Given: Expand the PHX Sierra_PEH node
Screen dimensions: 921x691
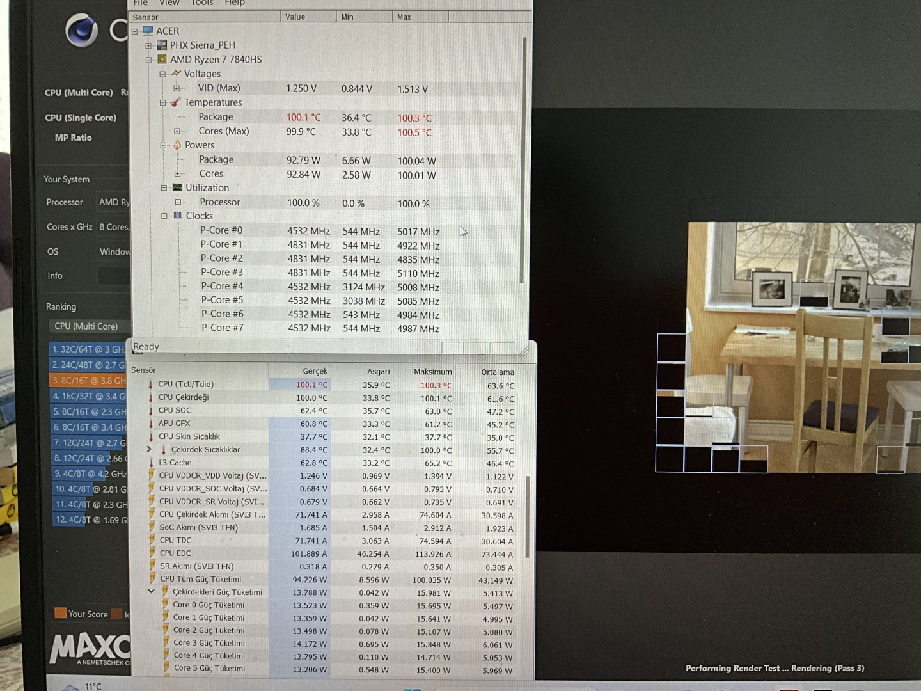Looking at the screenshot, I should 148,45.
